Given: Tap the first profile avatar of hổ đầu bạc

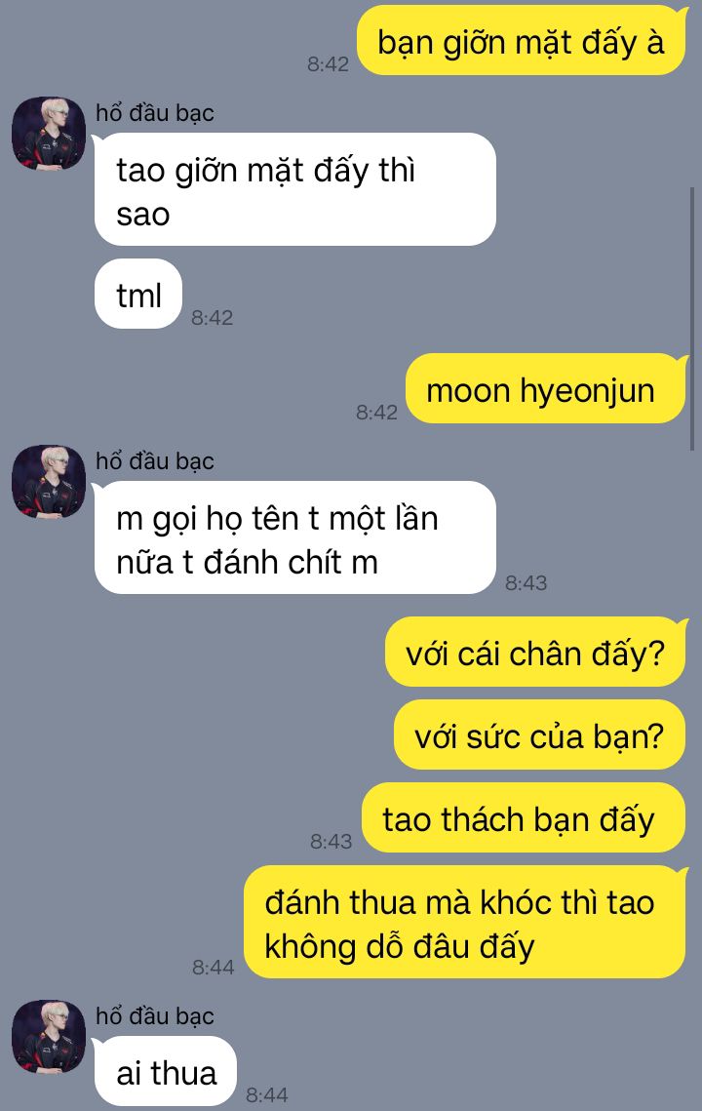Looking at the screenshot, I should pyautogui.click(x=49, y=134).
